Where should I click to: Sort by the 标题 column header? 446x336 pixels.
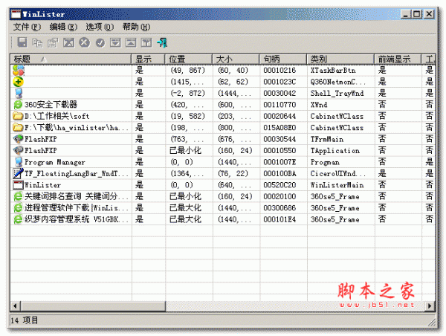coord(71,59)
